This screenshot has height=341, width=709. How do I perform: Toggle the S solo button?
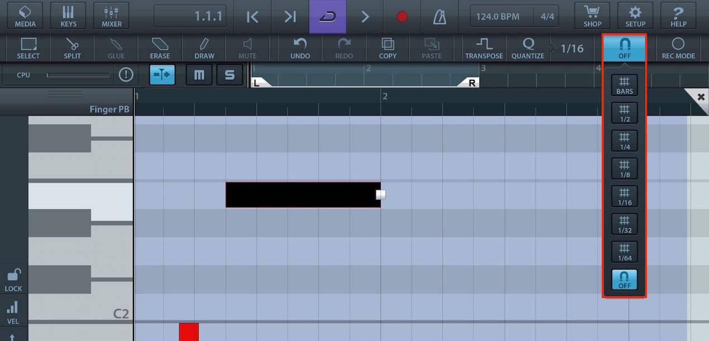[230, 75]
